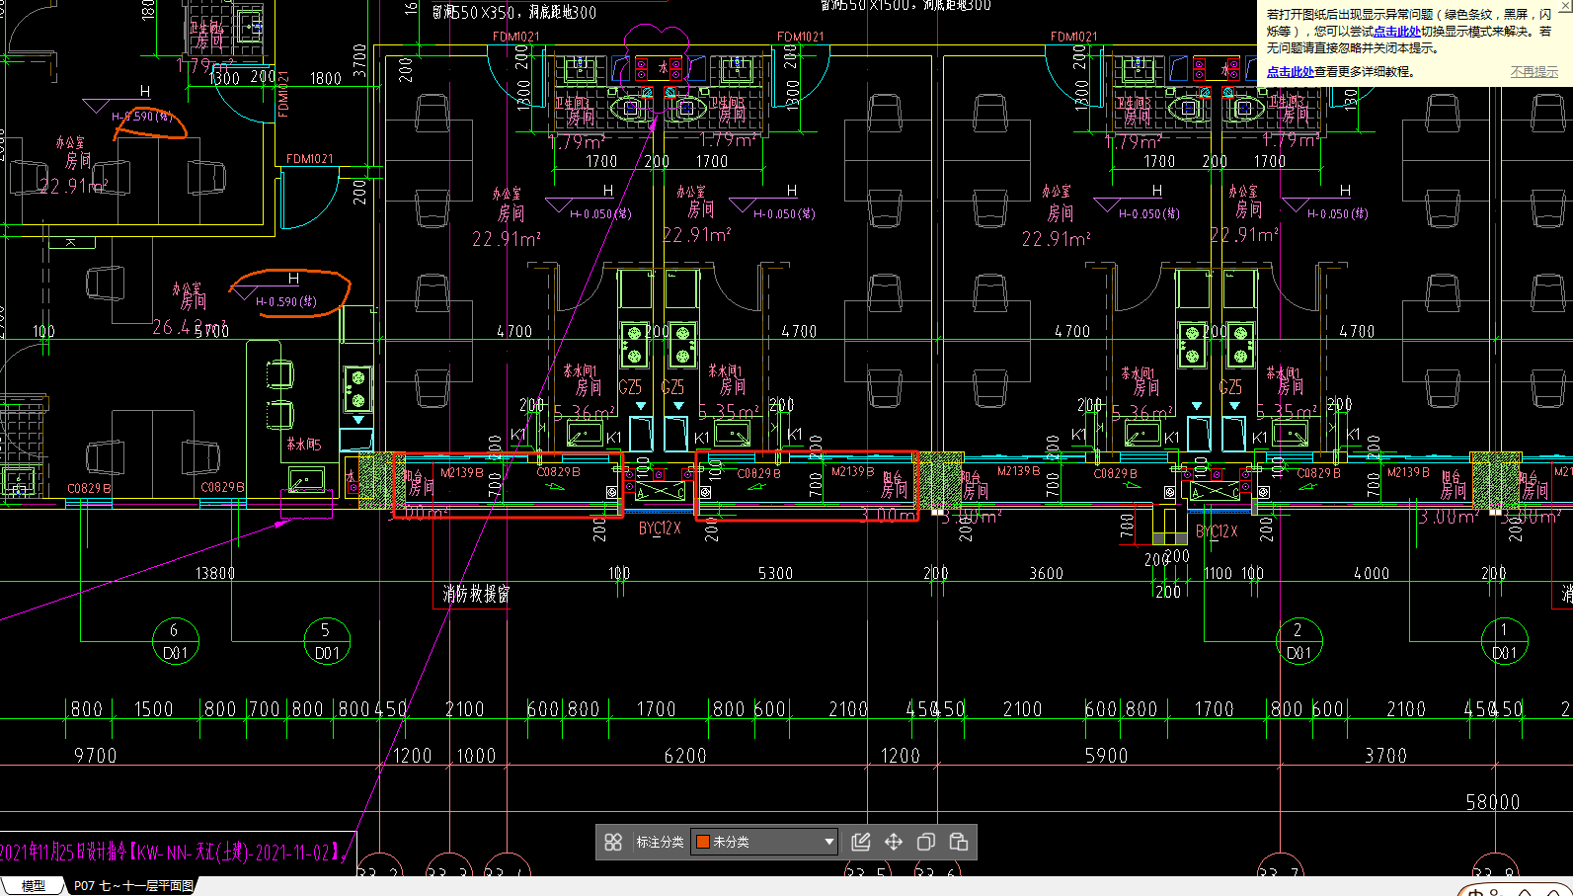
Task: Open 点击此处 link for more detailed tutorials
Action: point(1290,72)
